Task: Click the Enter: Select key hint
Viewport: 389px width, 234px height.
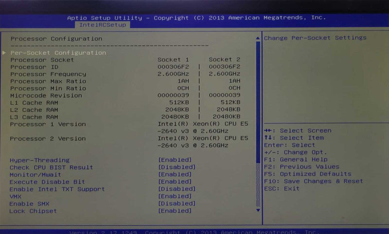Action: pos(289,145)
